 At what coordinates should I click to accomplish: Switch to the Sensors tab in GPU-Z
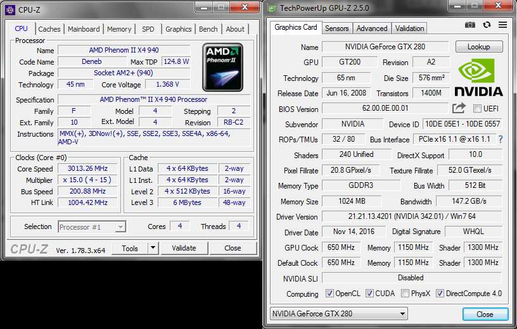coord(336,28)
